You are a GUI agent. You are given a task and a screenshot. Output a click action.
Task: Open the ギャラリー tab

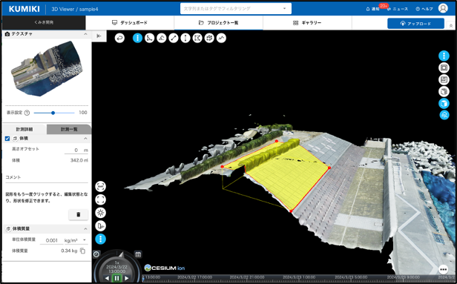click(x=307, y=23)
